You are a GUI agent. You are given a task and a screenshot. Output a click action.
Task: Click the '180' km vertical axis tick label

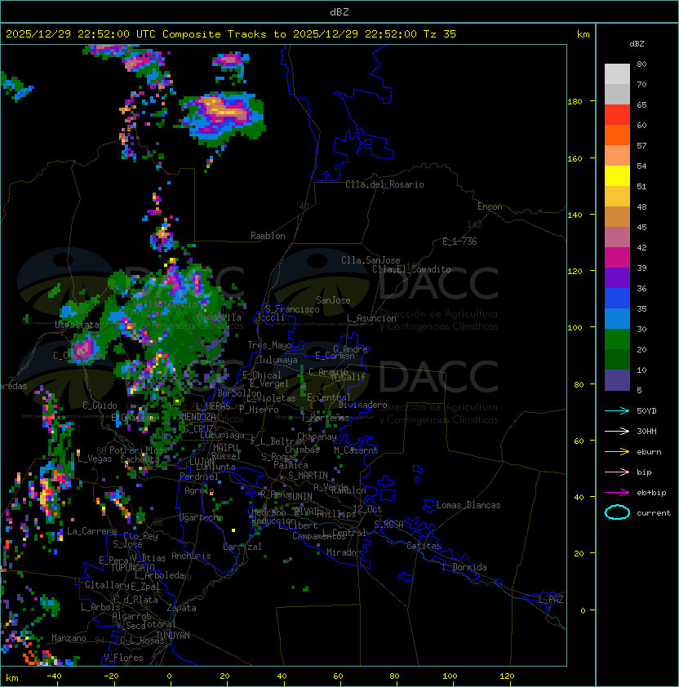575,102
